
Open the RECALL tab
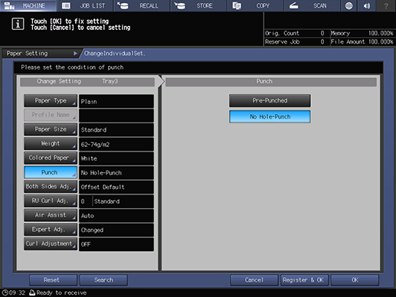click(x=142, y=5)
